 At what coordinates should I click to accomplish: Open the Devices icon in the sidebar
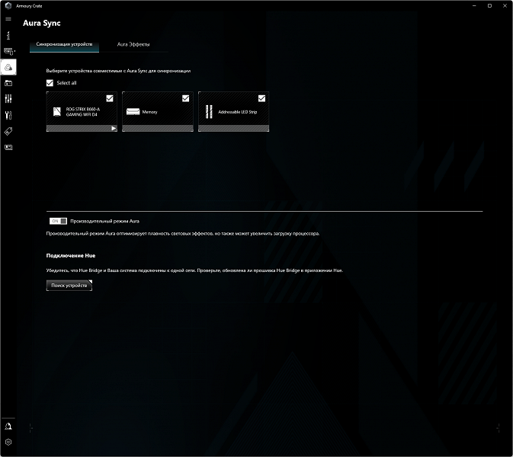pyautogui.click(x=9, y=51)
